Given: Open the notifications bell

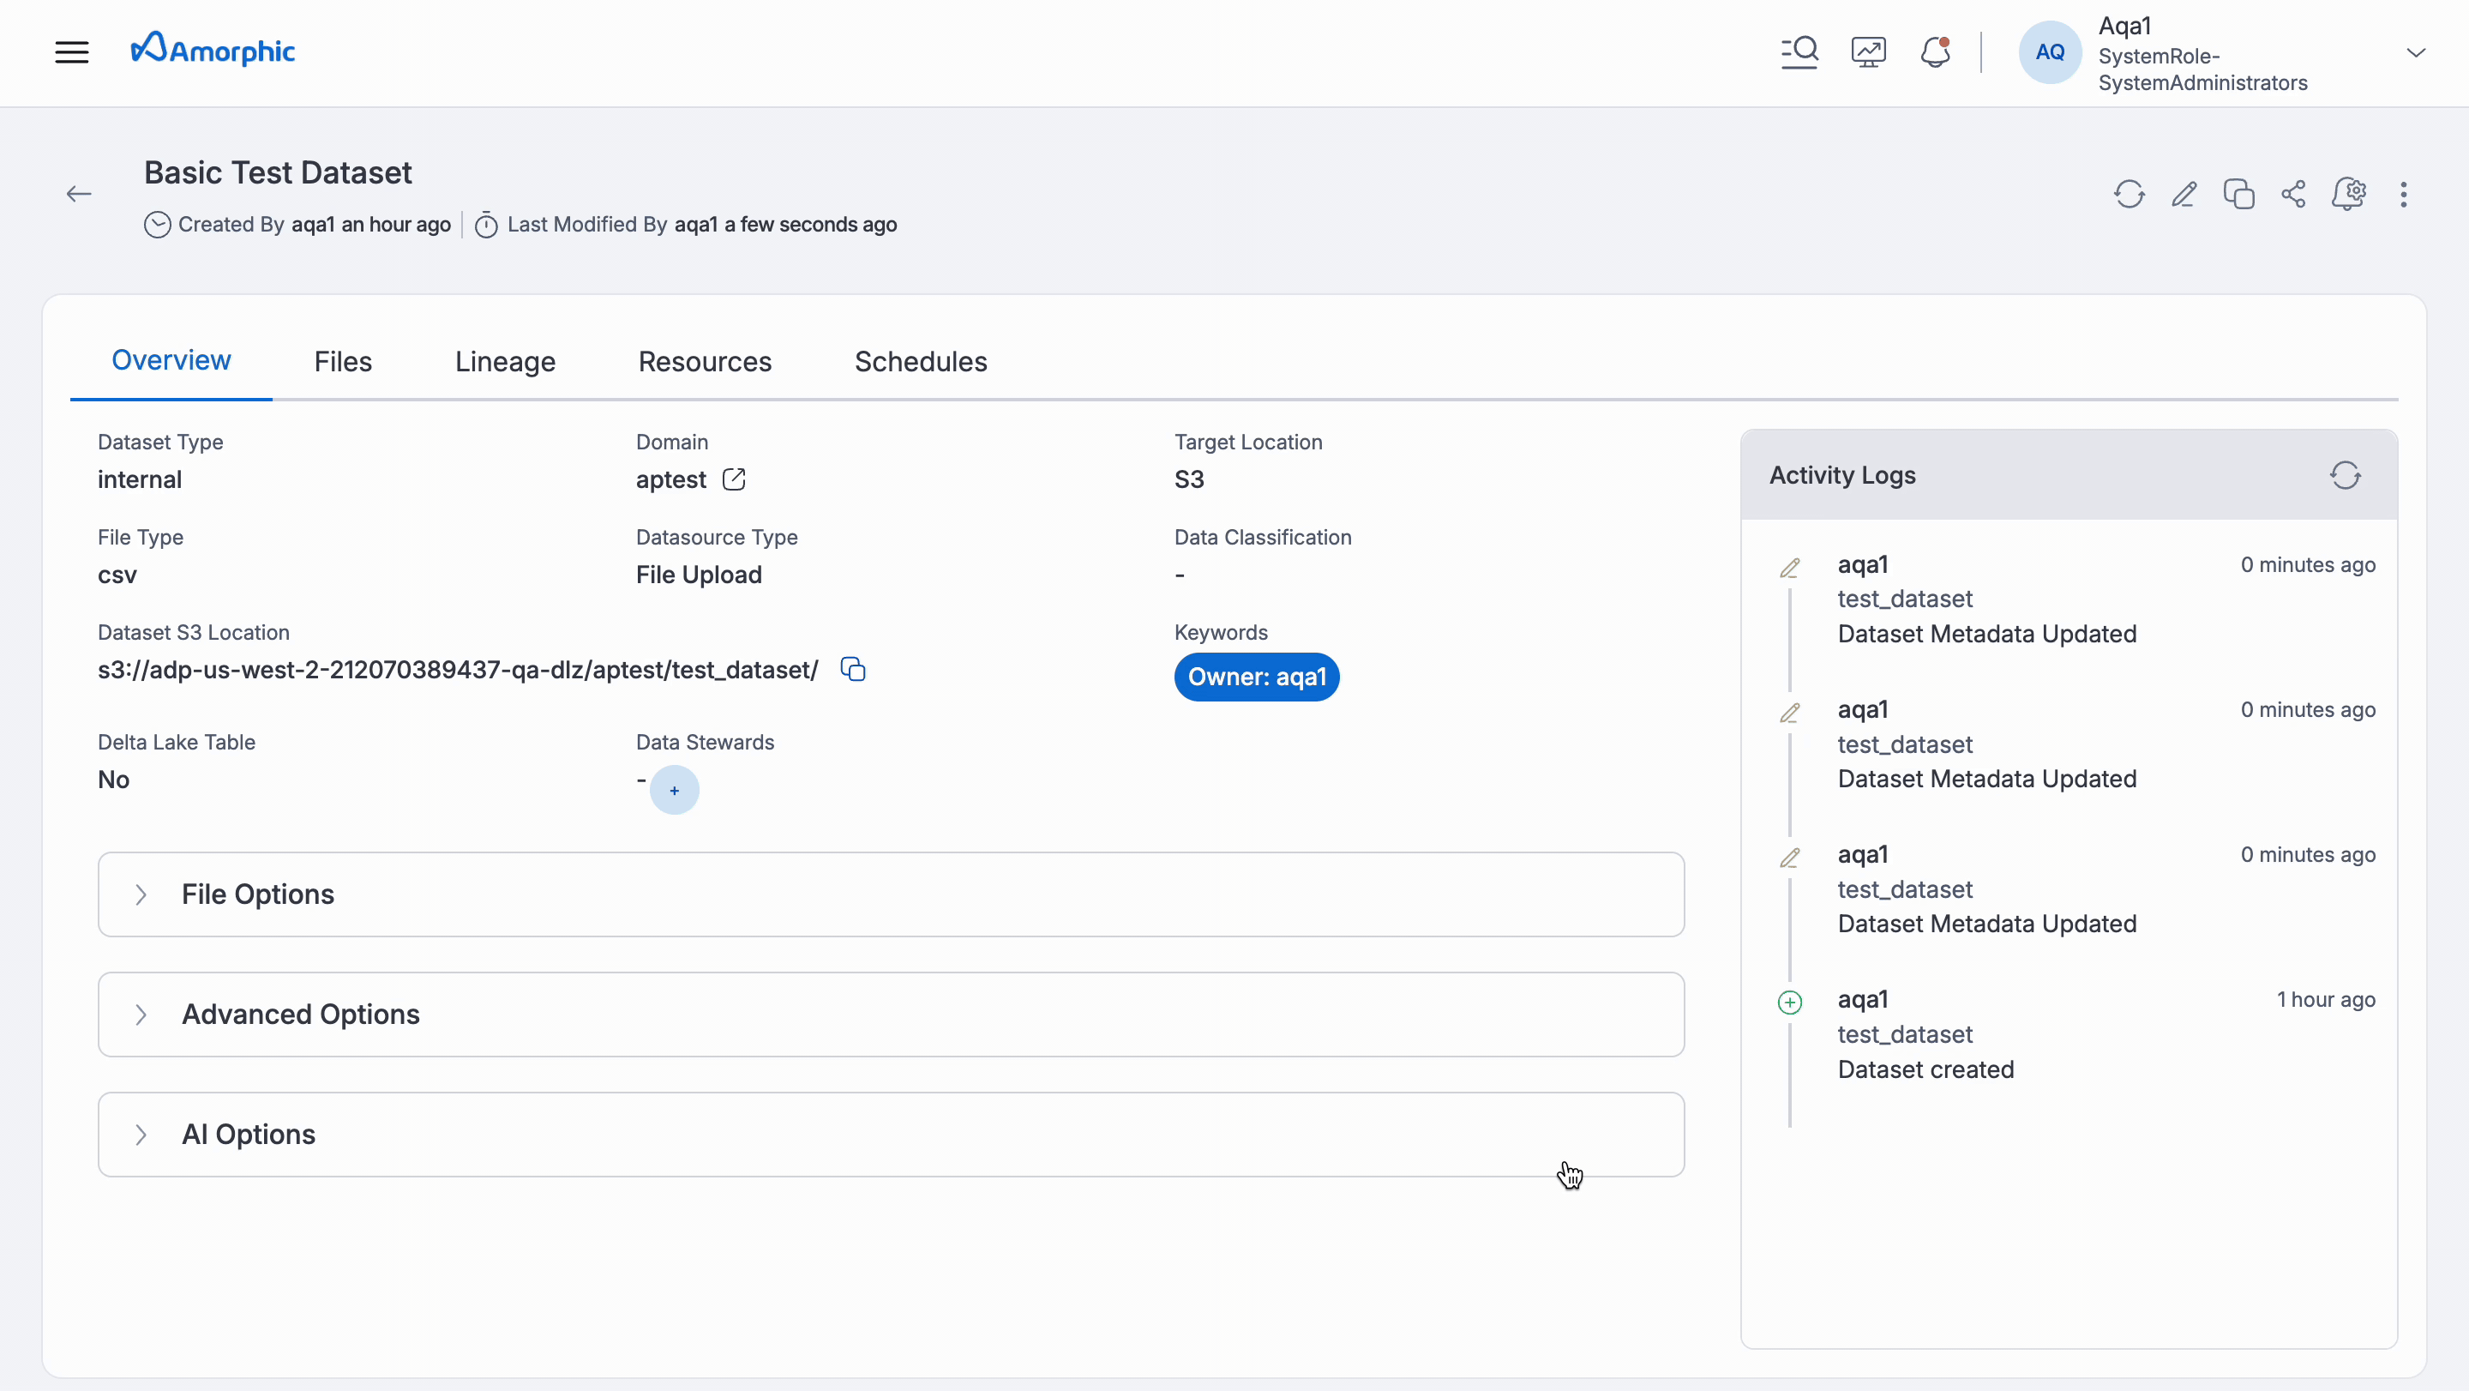Looking at the screenshot, I should click(x=1935, y=51).
